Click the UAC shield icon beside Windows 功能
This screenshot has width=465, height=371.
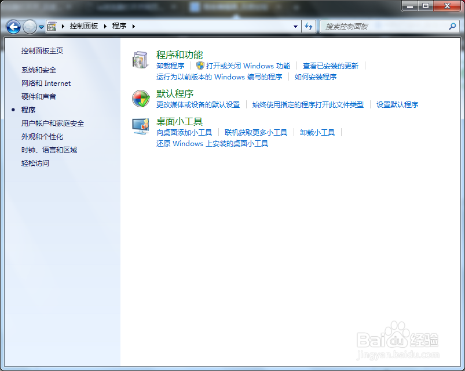coord(199,66)
